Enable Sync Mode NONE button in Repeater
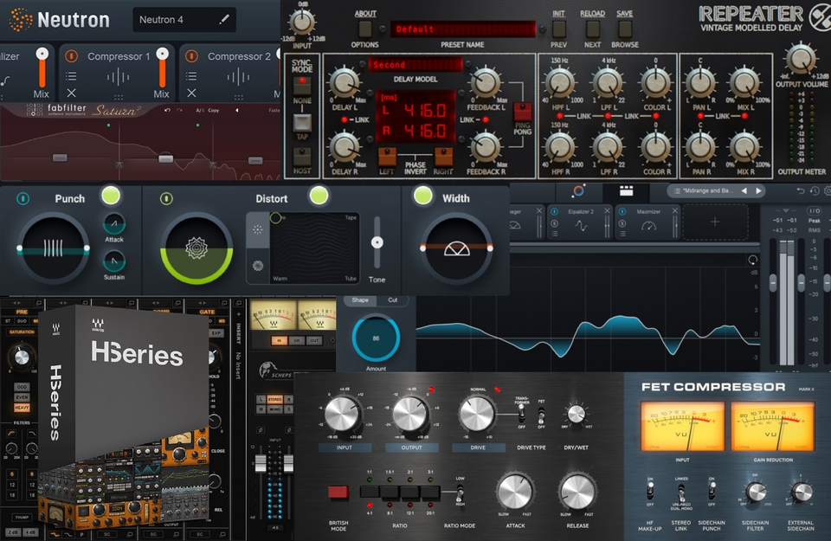This screenshot has height=541, width=831. coord(302,84)
